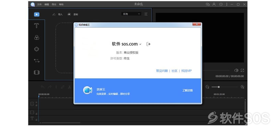
Task: Switch media view with list icon
Action: click(146, 14)
